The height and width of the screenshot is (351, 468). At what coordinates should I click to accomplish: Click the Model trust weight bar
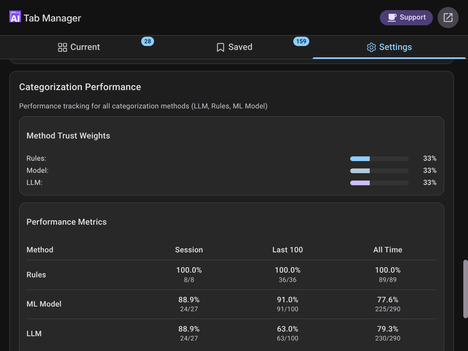(379, 171)
